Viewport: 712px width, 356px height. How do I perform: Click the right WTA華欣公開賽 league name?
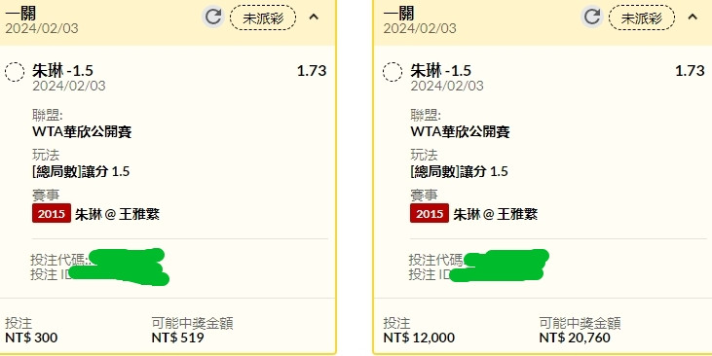click(460, 132)
